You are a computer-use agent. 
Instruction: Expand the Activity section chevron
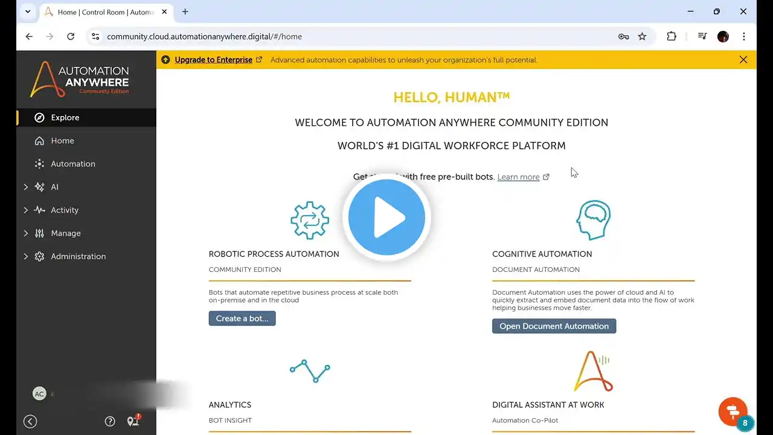coord(26,210)
